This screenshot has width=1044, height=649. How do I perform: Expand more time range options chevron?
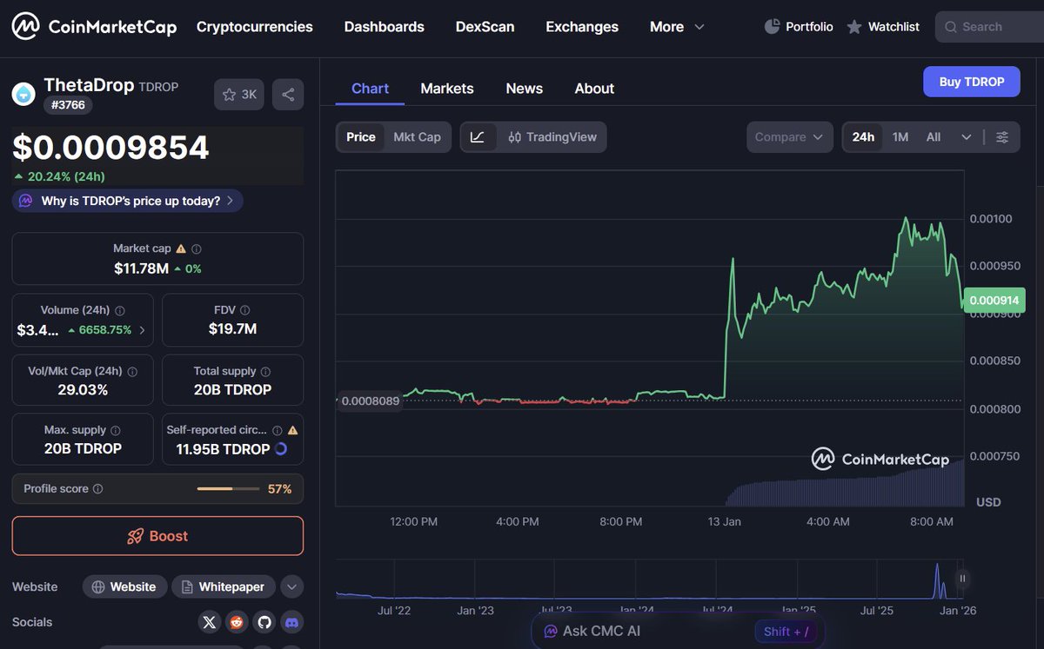tap(967, 137)
